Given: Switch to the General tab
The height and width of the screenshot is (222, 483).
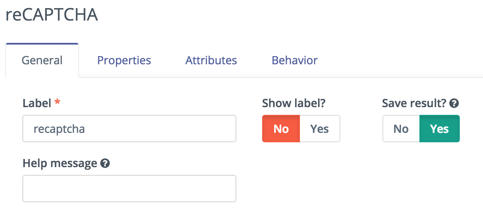Looking at the screenshot, I should pyautogui.click(x=42, y=60).
